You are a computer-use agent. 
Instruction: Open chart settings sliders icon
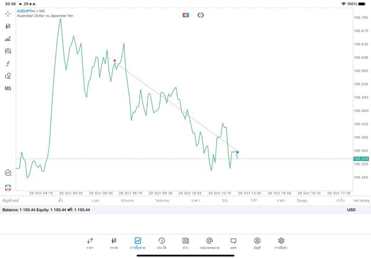tap(8, 51)
